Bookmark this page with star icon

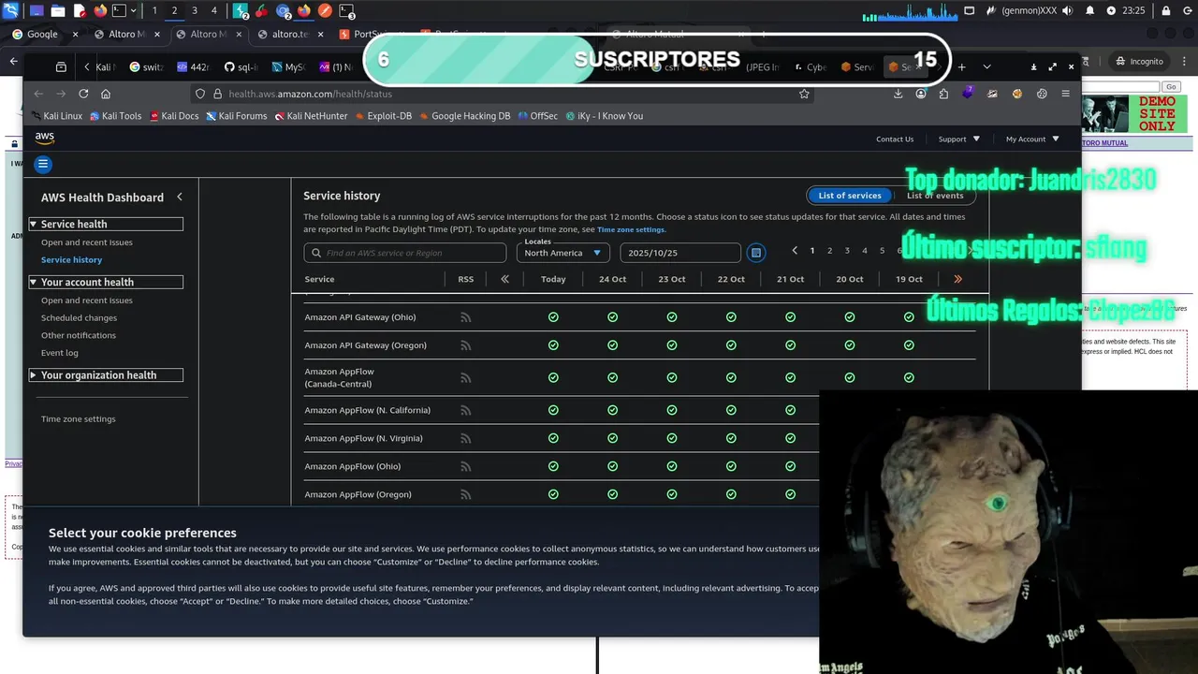[804, 94]
